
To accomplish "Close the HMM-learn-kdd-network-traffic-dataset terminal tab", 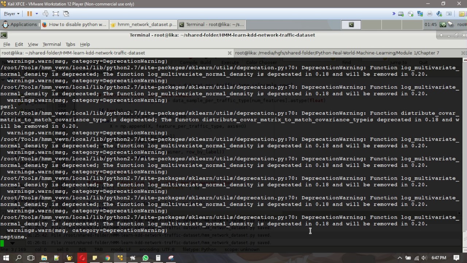I will coord(229,53).
